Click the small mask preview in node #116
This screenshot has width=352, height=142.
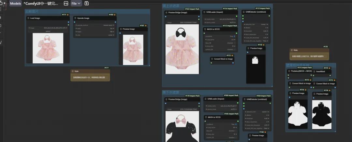256,69
